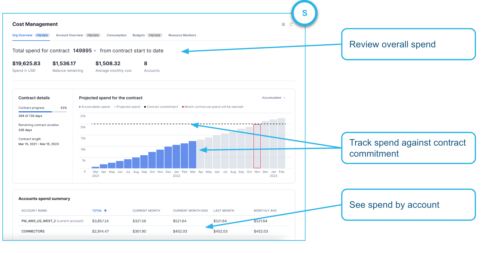Sort by the LAST MONTH column header
The width and height of the screenshot is (490, 253).
point(224,211)
